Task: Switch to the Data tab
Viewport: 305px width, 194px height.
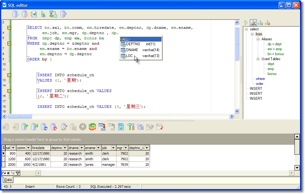Action: pos(8,180)
